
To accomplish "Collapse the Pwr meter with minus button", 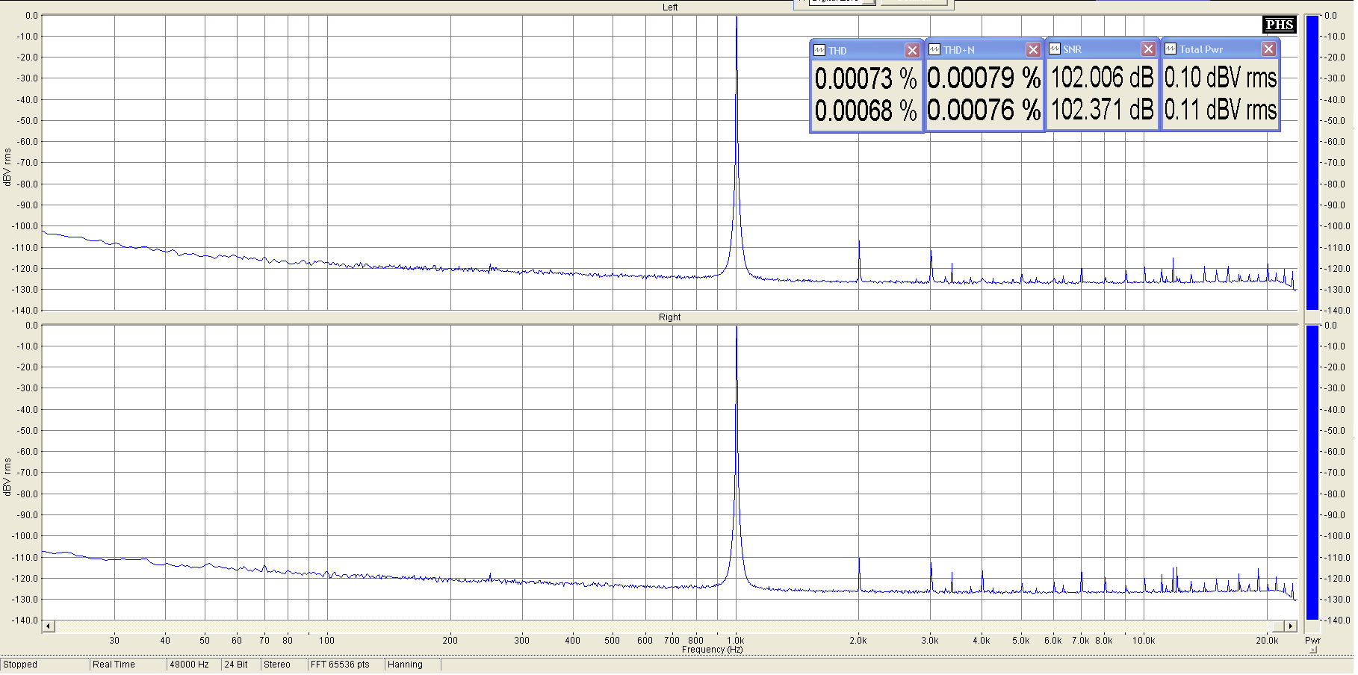I will (x=1312, y=650).
